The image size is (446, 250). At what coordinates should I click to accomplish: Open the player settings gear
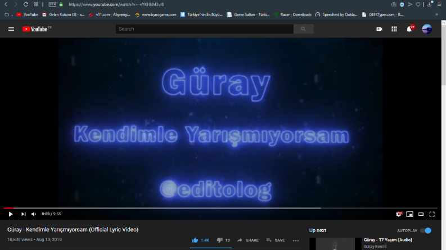click(x=399, y=214)
